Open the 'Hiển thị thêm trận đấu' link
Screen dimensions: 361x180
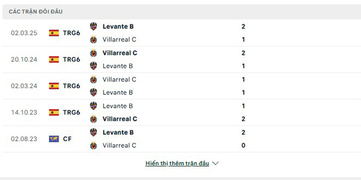(177, 163)
